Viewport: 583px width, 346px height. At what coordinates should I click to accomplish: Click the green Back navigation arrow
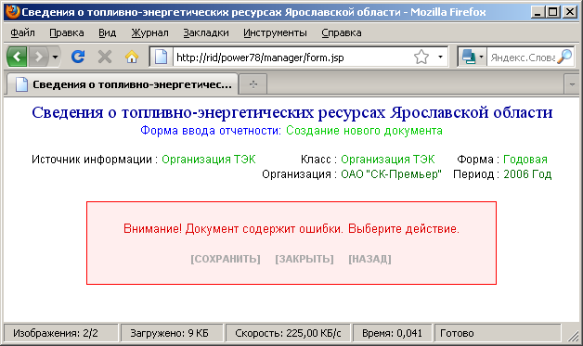click(x=17, y=57)
